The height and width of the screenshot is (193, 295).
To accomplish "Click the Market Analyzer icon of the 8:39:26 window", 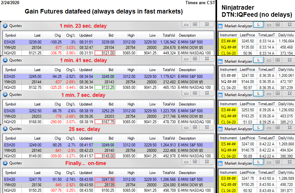I will point(220,95).
